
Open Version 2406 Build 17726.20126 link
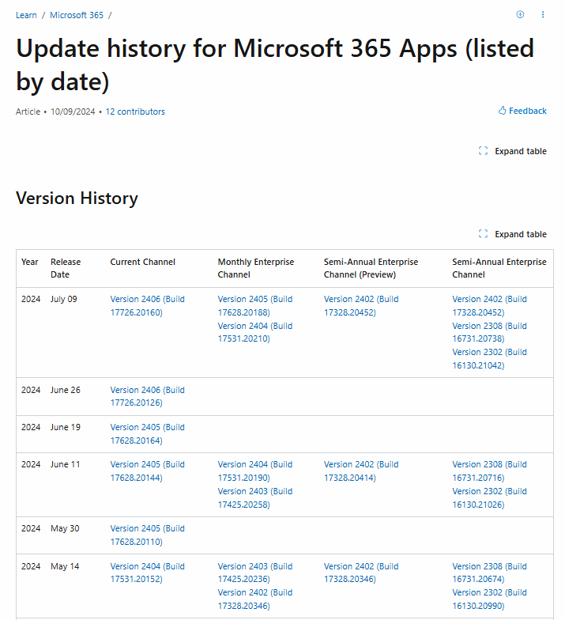point(147,396)
